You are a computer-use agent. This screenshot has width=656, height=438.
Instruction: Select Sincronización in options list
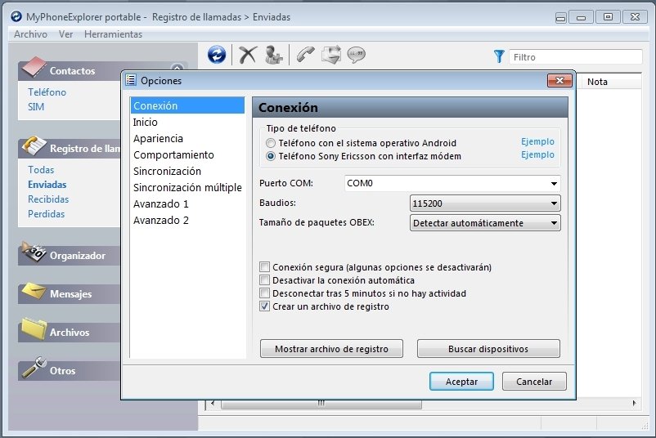[187, 172]
